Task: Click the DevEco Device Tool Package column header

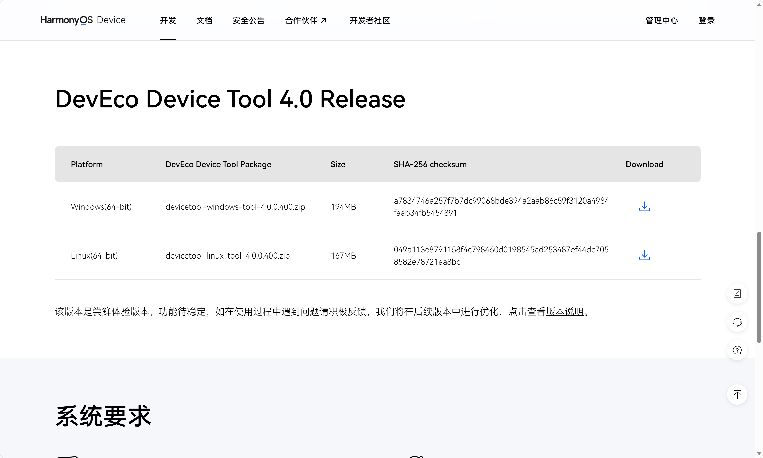Action: click(218, 164)
